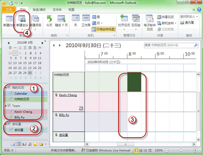Uncheck the 会议室 calendar item checkbox
This screenshot has height=155, width=203.
pyautogui.click(x=11, y=129)
